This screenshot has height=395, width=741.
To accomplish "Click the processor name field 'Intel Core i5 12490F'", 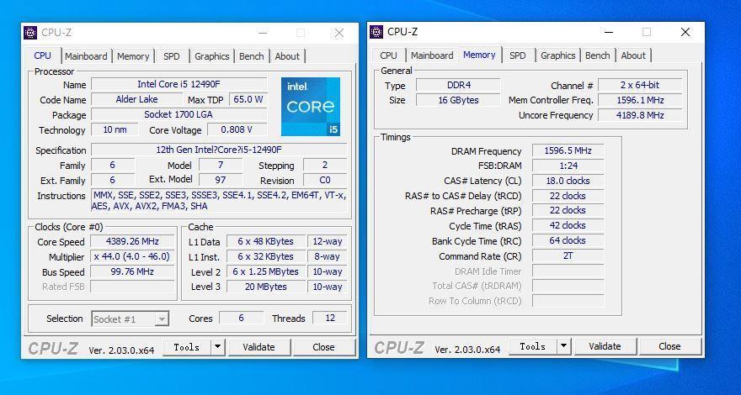I will pyautogui.click(x=179, y=85).
